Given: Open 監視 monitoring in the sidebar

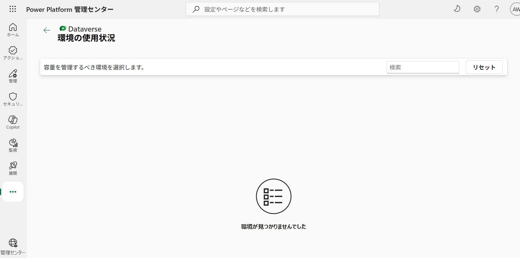Looking at the screenshot, I should [13, 145].
